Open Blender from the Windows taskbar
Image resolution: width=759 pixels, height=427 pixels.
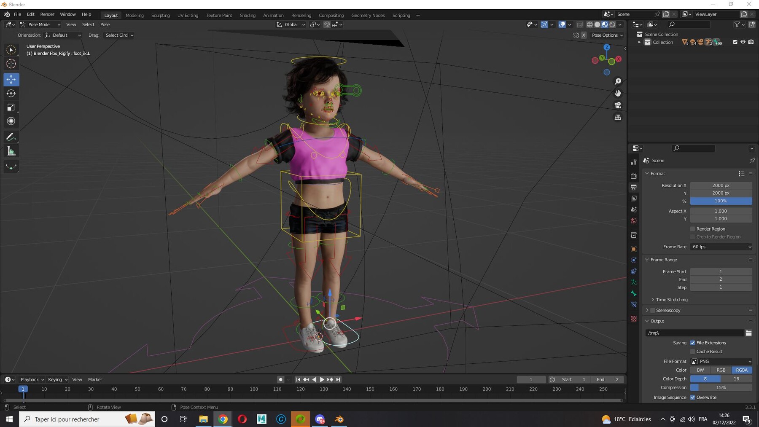coord(339,419)
